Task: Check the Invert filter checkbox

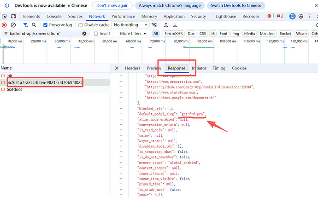Action: click(x=96, y=34)
